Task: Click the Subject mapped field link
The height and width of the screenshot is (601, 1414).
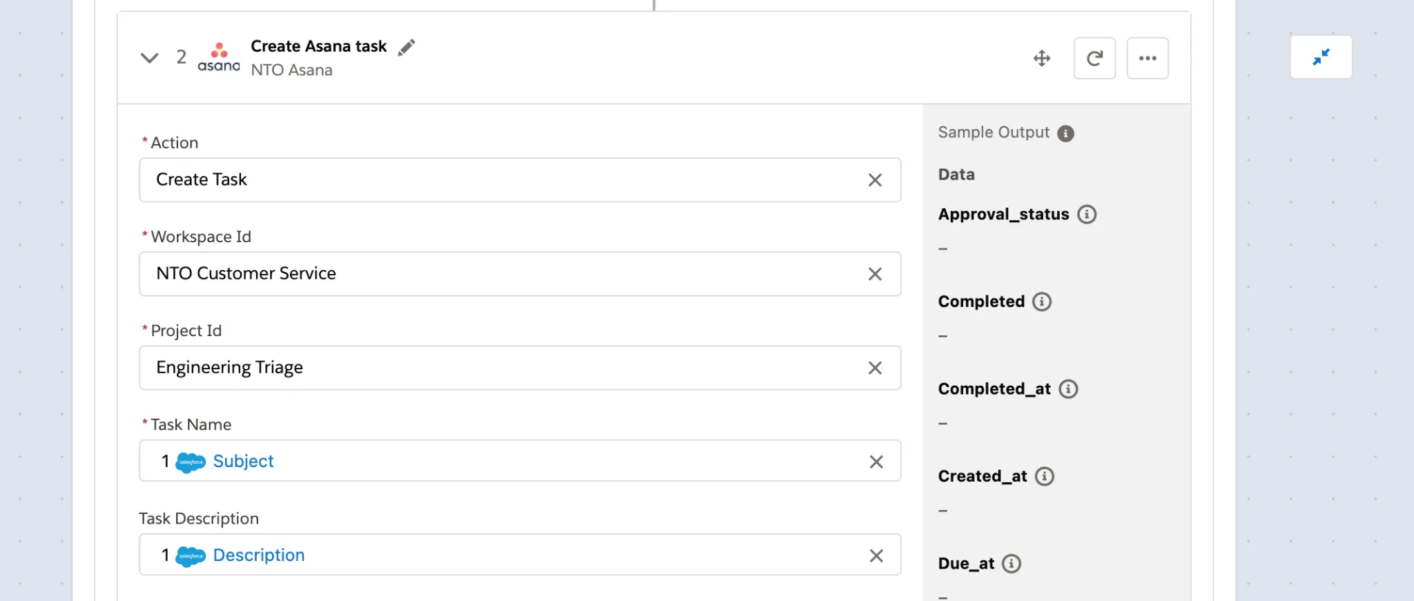Action: 243,461
